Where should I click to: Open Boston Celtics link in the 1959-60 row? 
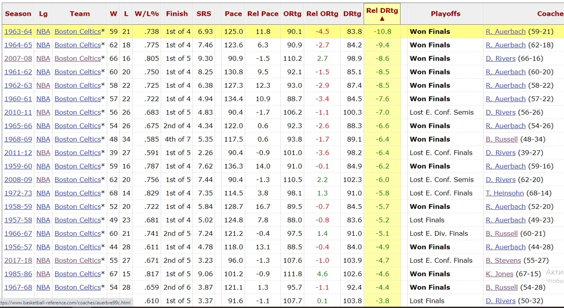click(x=78, y=166)
